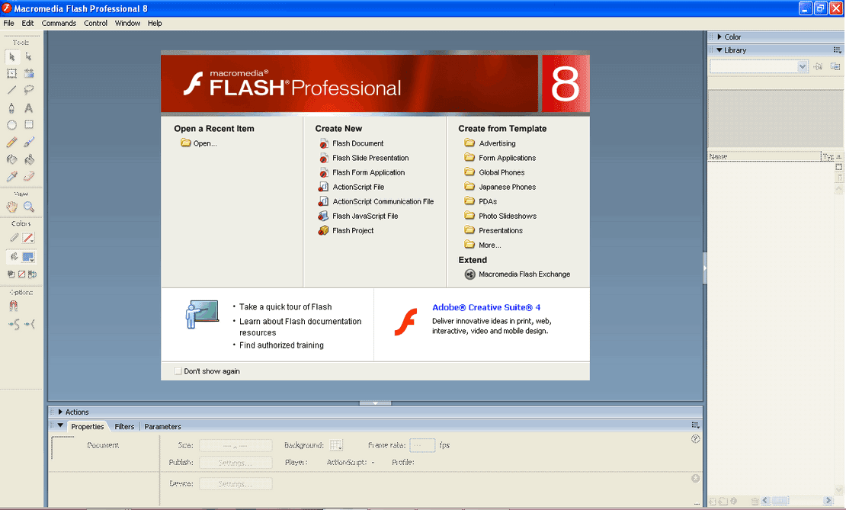Collapse the Library panel
846x510 pixels.
tap(719, 50)
